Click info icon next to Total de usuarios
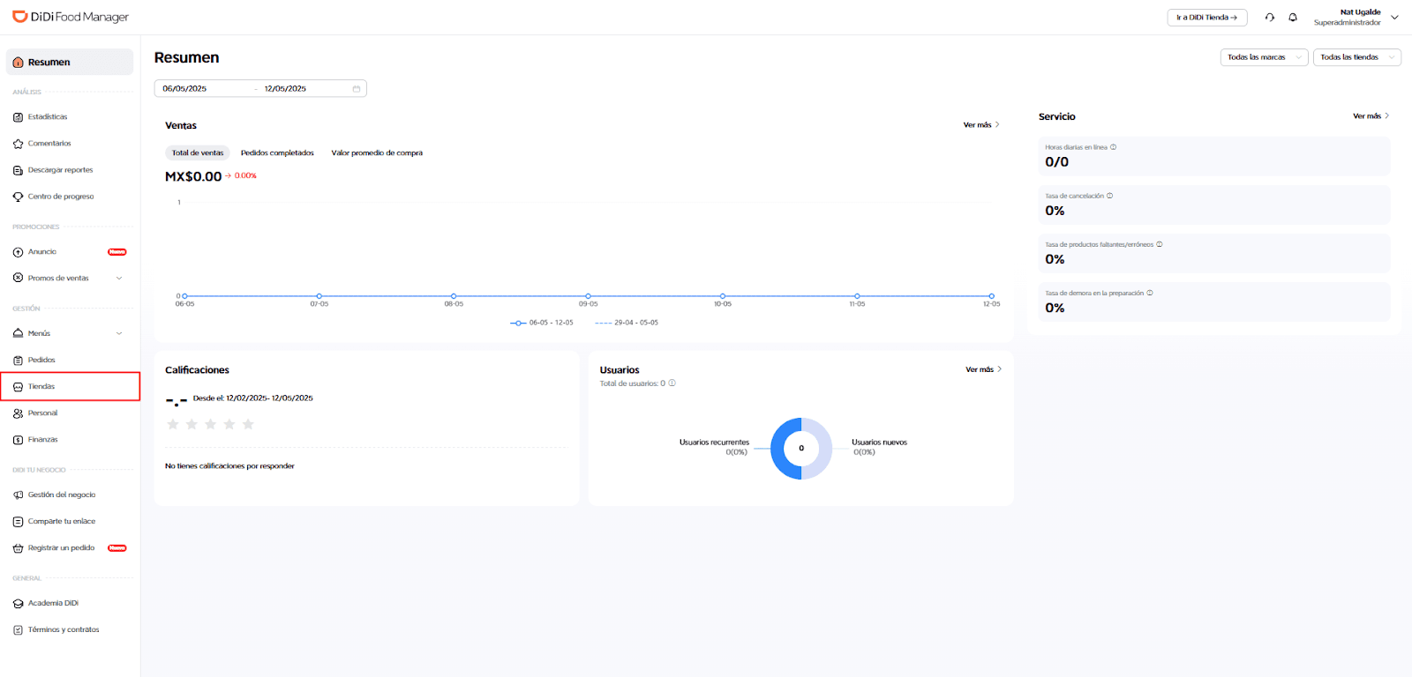The height and width of the screenshot is (677, 1412). [x=672, y=383]
